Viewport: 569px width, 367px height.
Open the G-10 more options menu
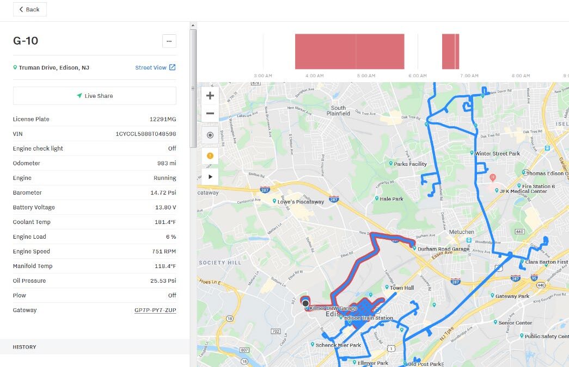tap(169, 41)
